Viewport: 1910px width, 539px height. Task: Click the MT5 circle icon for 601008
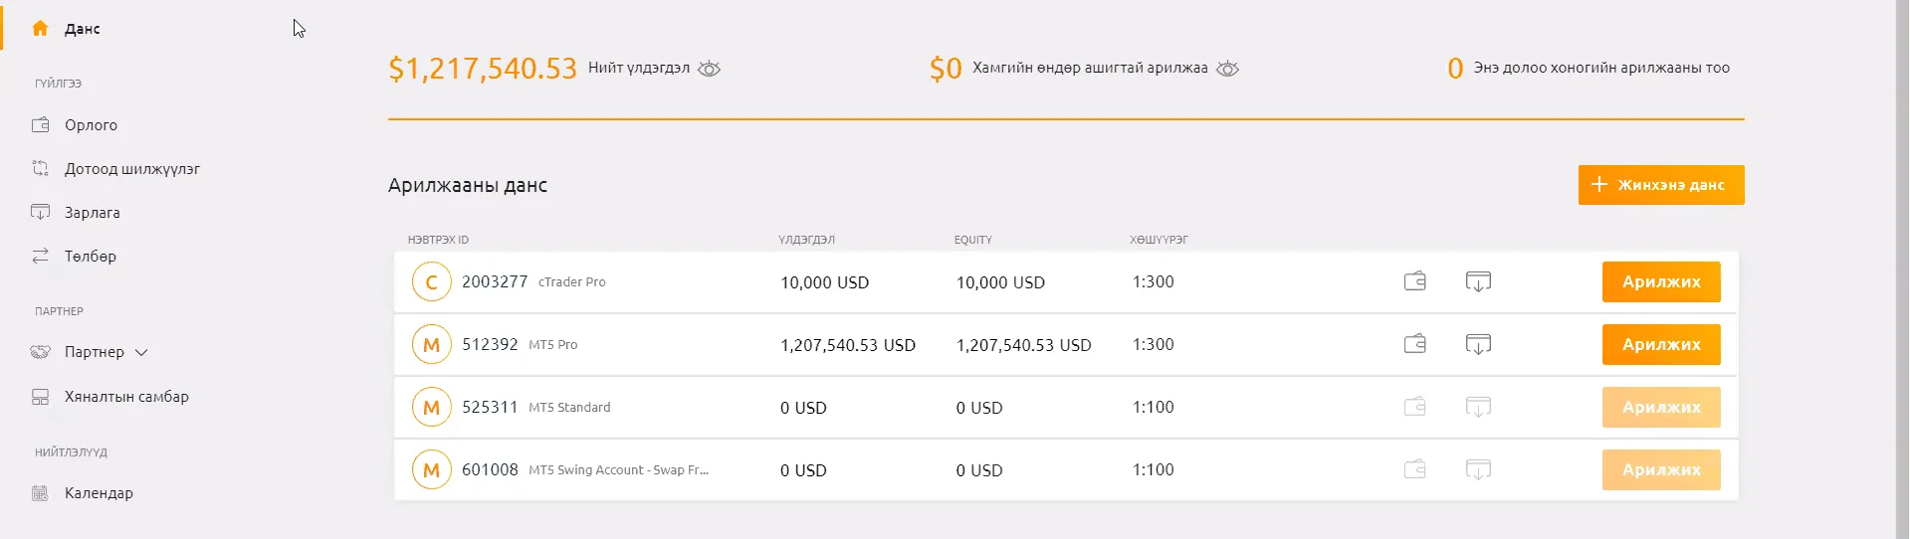(x=431, y=470)
